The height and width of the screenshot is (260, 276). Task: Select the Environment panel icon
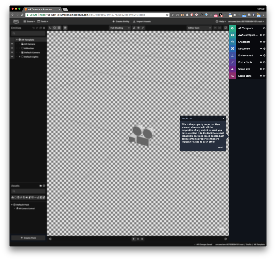click(x=232, y=55)
